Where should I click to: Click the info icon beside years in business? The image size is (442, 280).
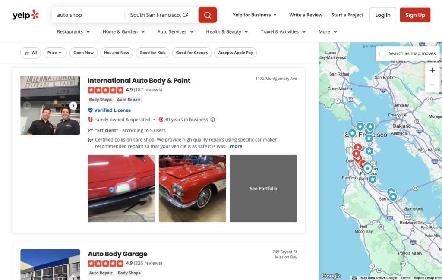click(212, 120)
